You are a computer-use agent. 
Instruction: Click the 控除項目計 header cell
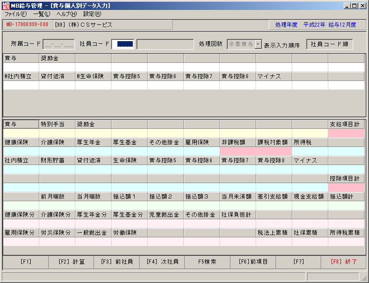pos(346,179)
